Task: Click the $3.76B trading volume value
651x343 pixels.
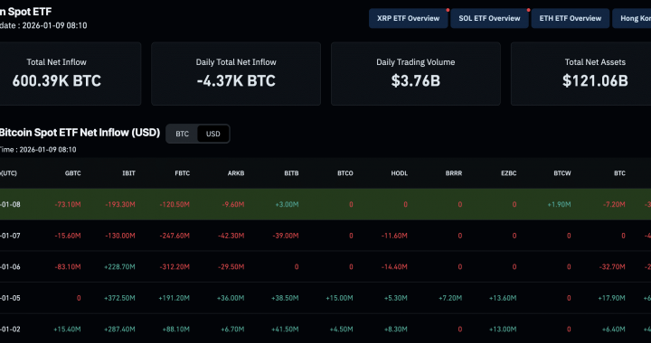Action: click(x=416, y=80)
